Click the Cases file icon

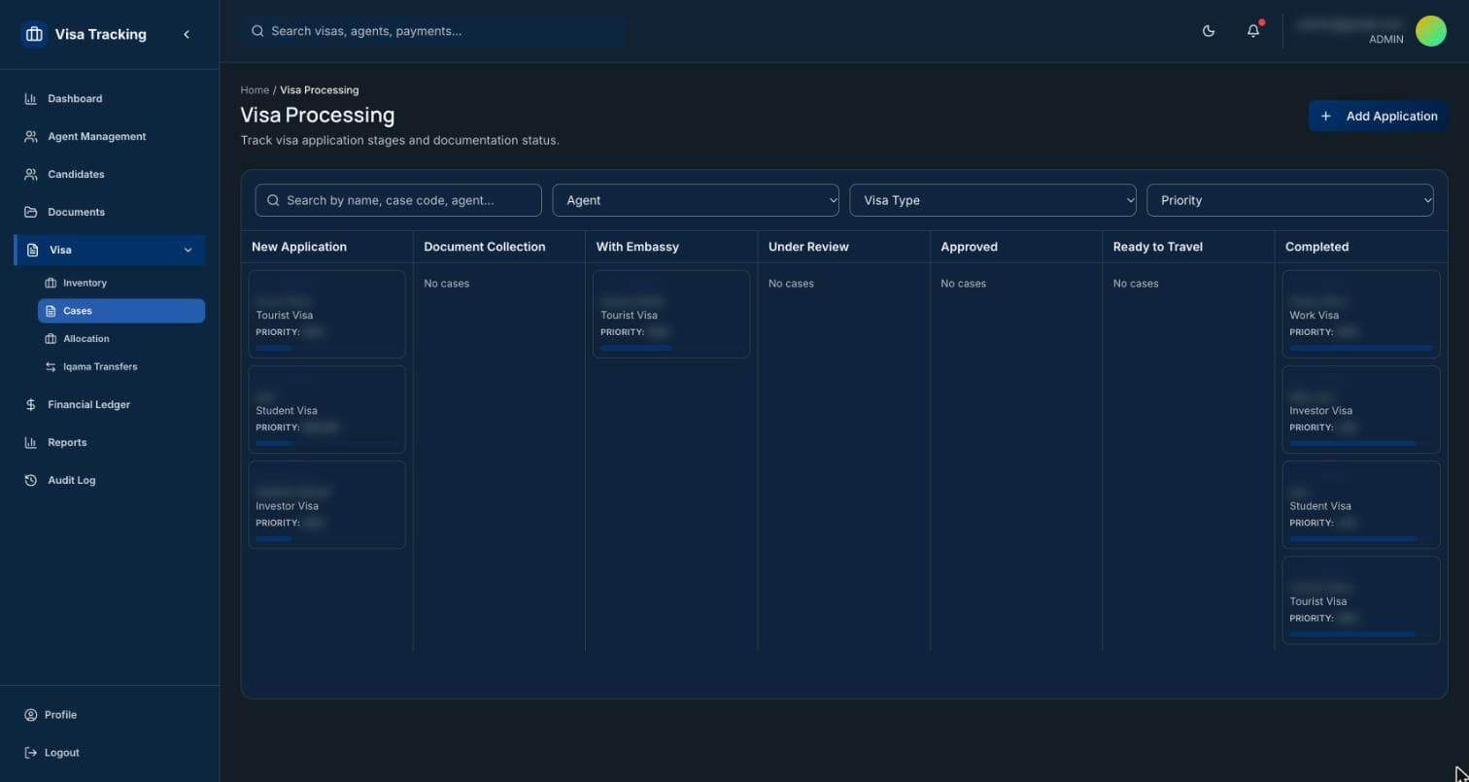51,312
